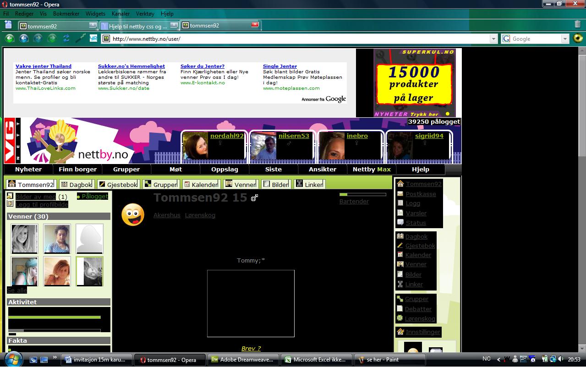
Task: Open the YR weather toolbar icon
Action: 93,38
